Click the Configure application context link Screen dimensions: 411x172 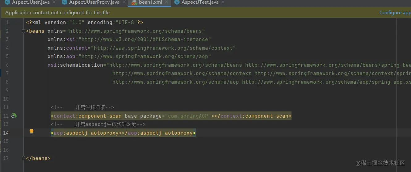(x=395, y=13)
